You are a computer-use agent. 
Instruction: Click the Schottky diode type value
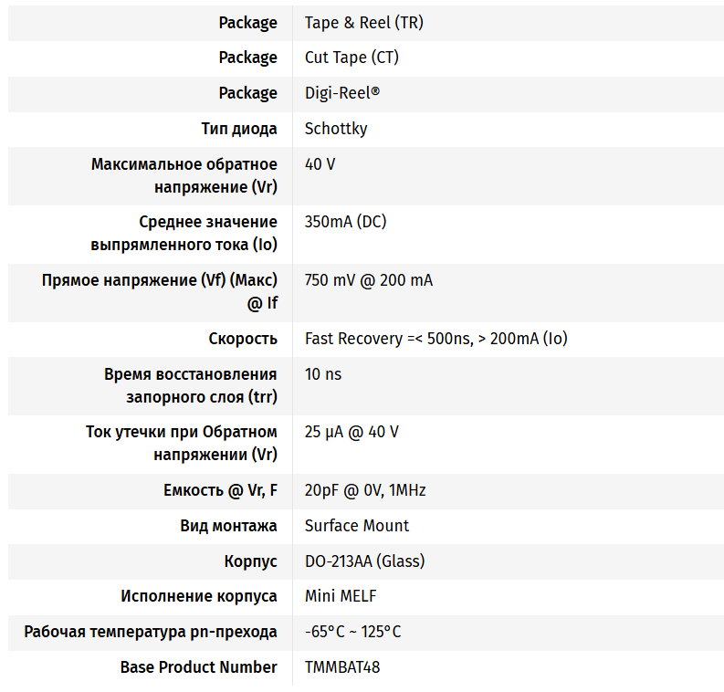[336, 129]
